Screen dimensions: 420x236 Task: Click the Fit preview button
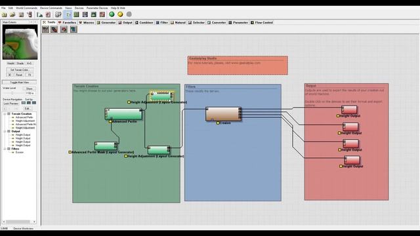click(30, 75)
